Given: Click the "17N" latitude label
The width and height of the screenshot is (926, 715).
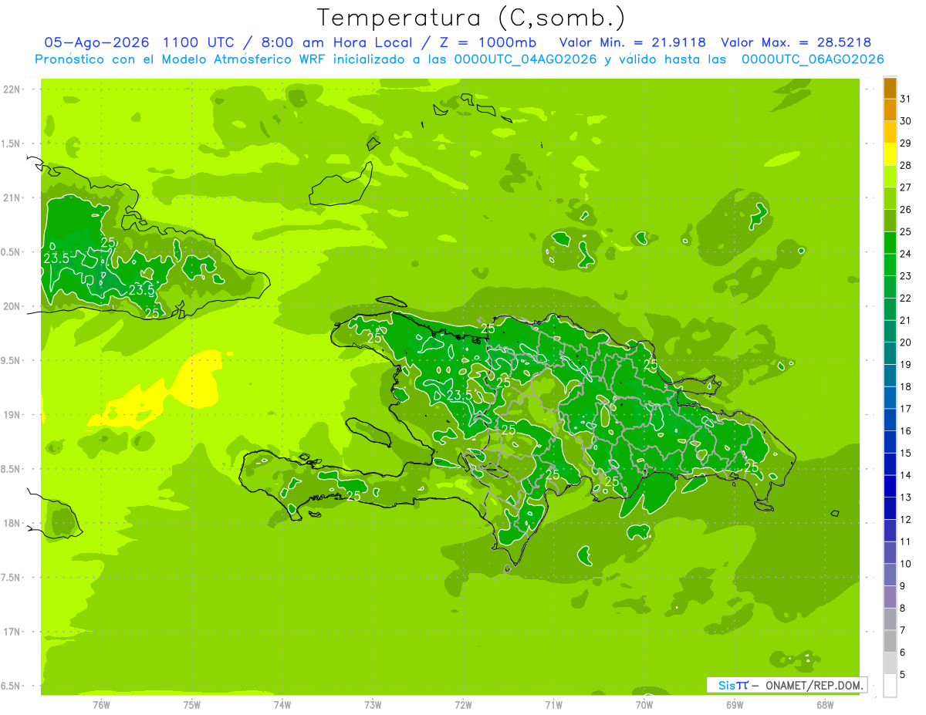Looking at the screenshot, I should [13, 632].
